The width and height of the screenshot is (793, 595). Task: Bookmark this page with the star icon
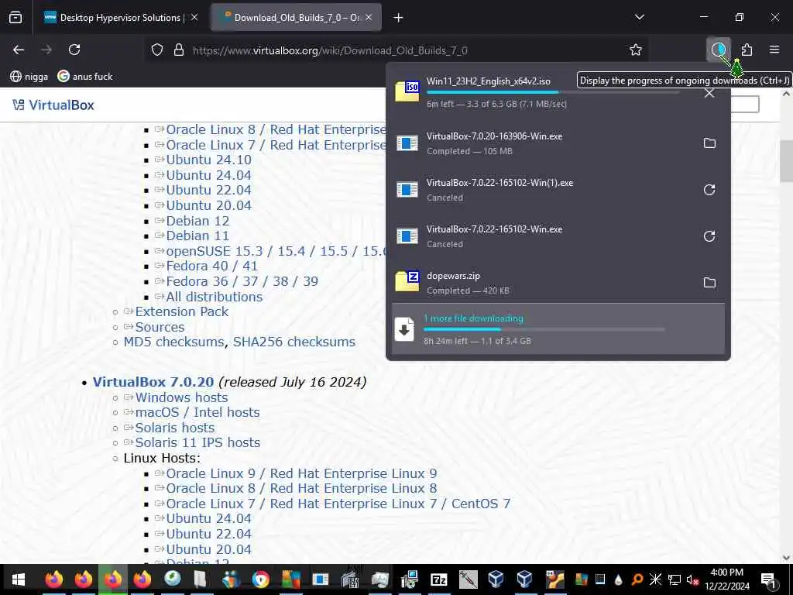click(636, 50)
